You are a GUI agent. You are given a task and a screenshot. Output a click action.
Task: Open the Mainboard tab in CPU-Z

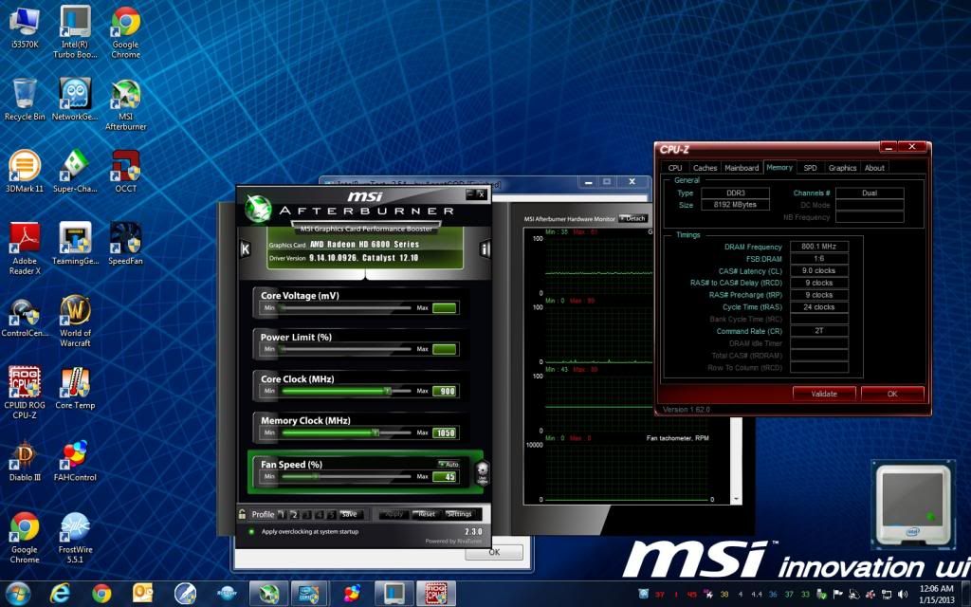742,168
